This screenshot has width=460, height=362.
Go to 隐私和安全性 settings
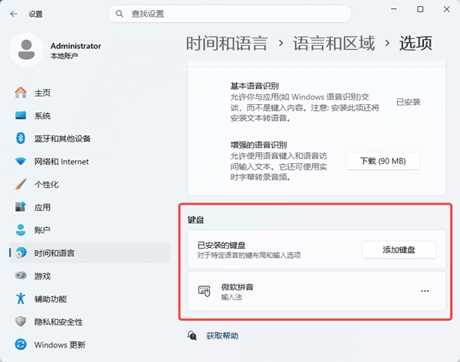[x=90, y=321]
